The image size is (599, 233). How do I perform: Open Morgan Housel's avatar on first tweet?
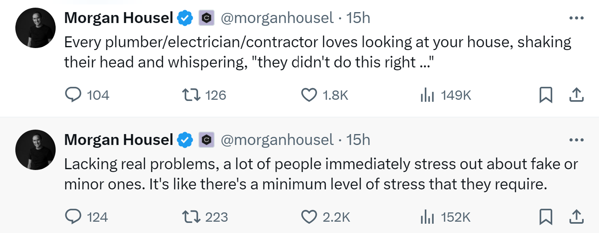tap(35, 27)
